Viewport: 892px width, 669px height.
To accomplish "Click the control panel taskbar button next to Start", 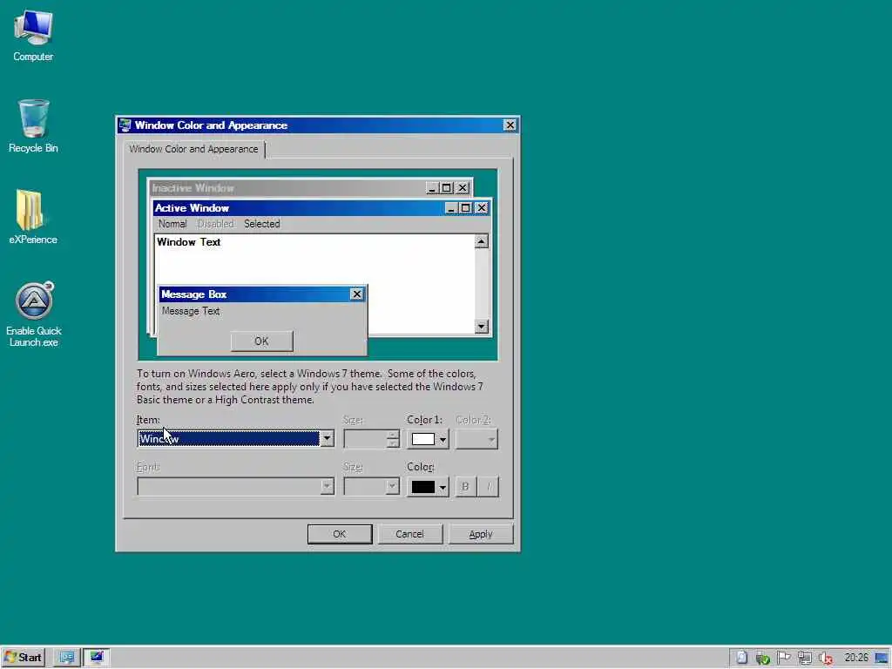I will point(66,658).
